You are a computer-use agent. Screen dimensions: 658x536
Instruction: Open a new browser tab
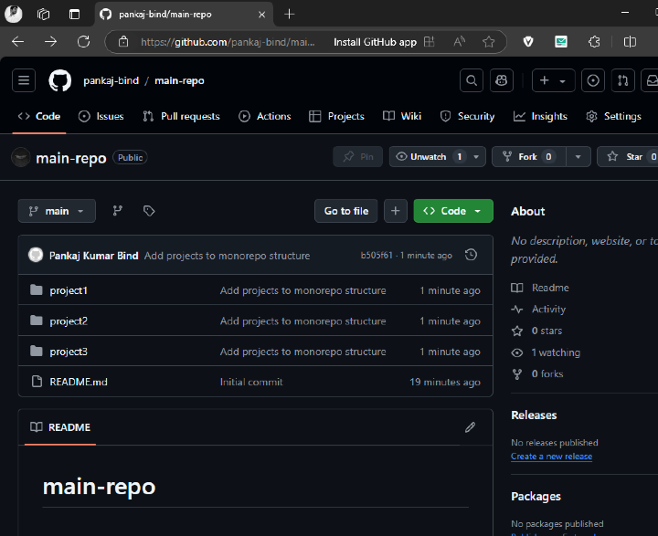coord(289,14)
